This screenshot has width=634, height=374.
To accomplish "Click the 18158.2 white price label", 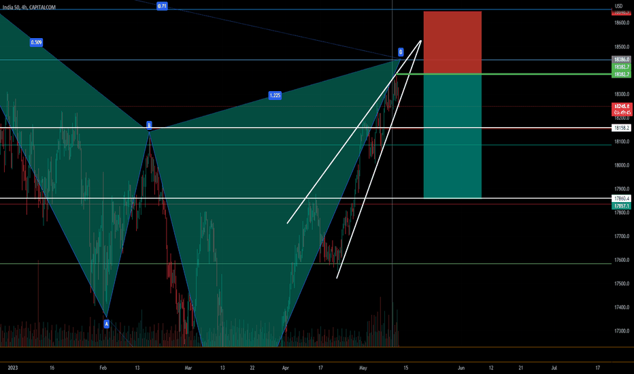I will 622,128.
